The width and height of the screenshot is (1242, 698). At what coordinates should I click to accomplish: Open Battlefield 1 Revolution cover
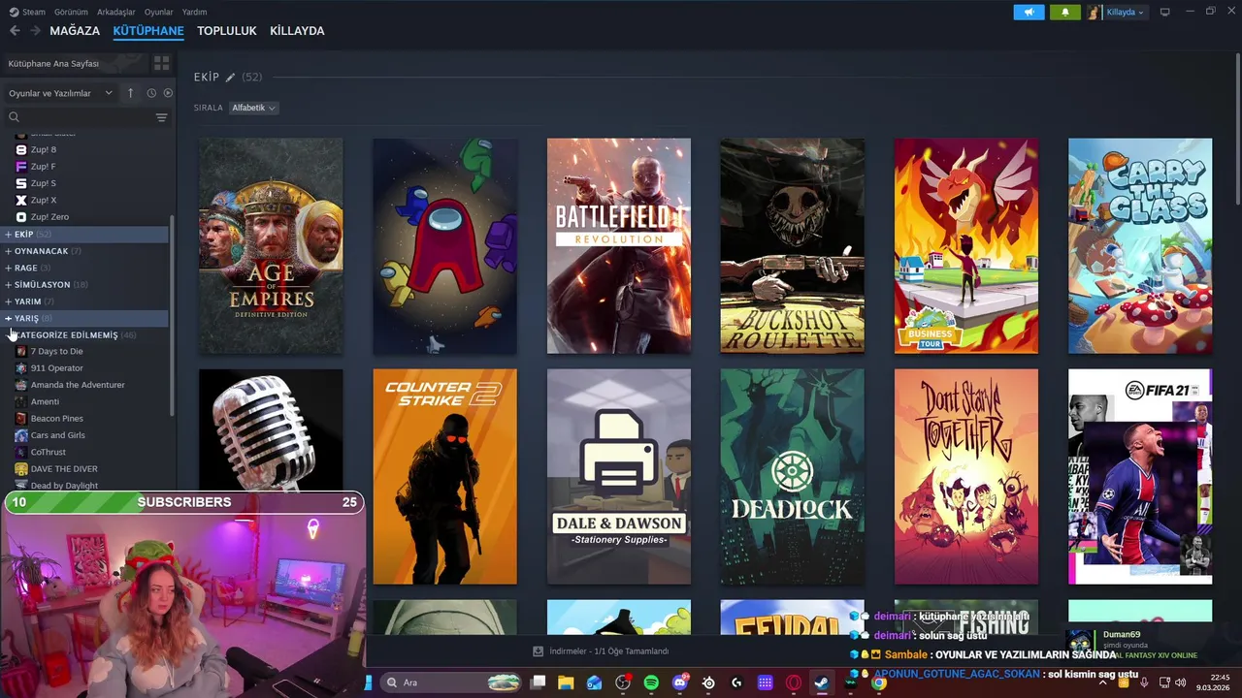coord(619,245)
